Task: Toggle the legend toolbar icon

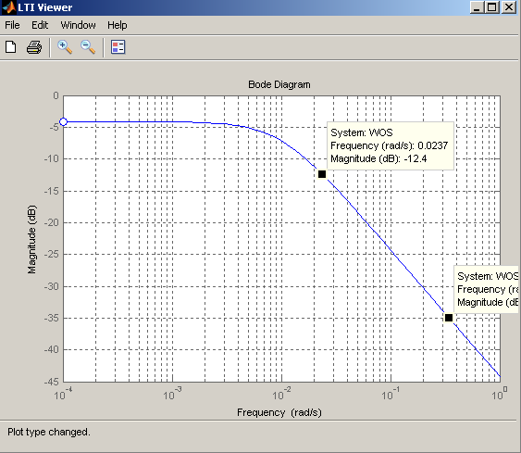Action: pyautogui.click(x=118, y=47)
